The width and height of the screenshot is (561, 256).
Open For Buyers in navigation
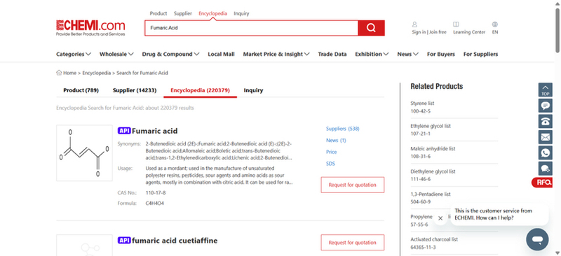pyautogui.click(x=441, y=55)
